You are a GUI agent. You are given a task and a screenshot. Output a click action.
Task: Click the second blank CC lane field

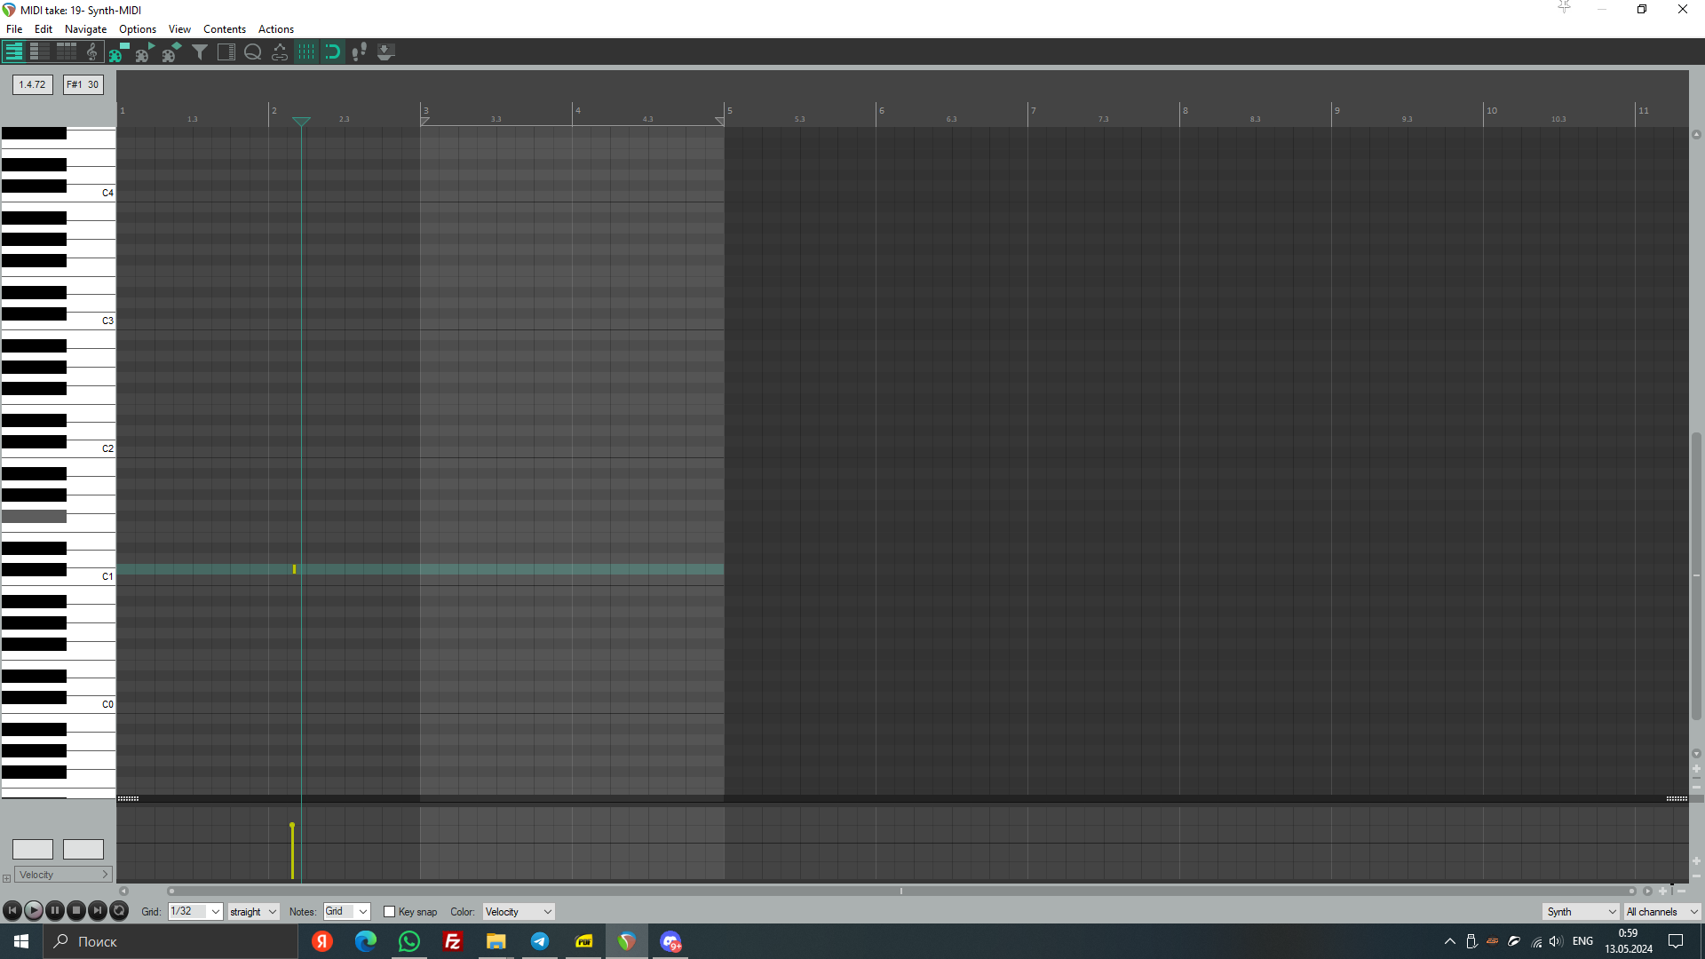pos(83,849)
